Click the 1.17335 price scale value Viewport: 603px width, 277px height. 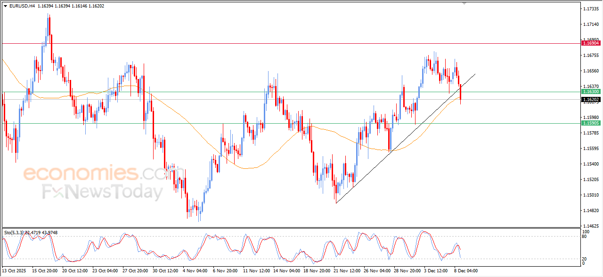[x=590, y=9]
